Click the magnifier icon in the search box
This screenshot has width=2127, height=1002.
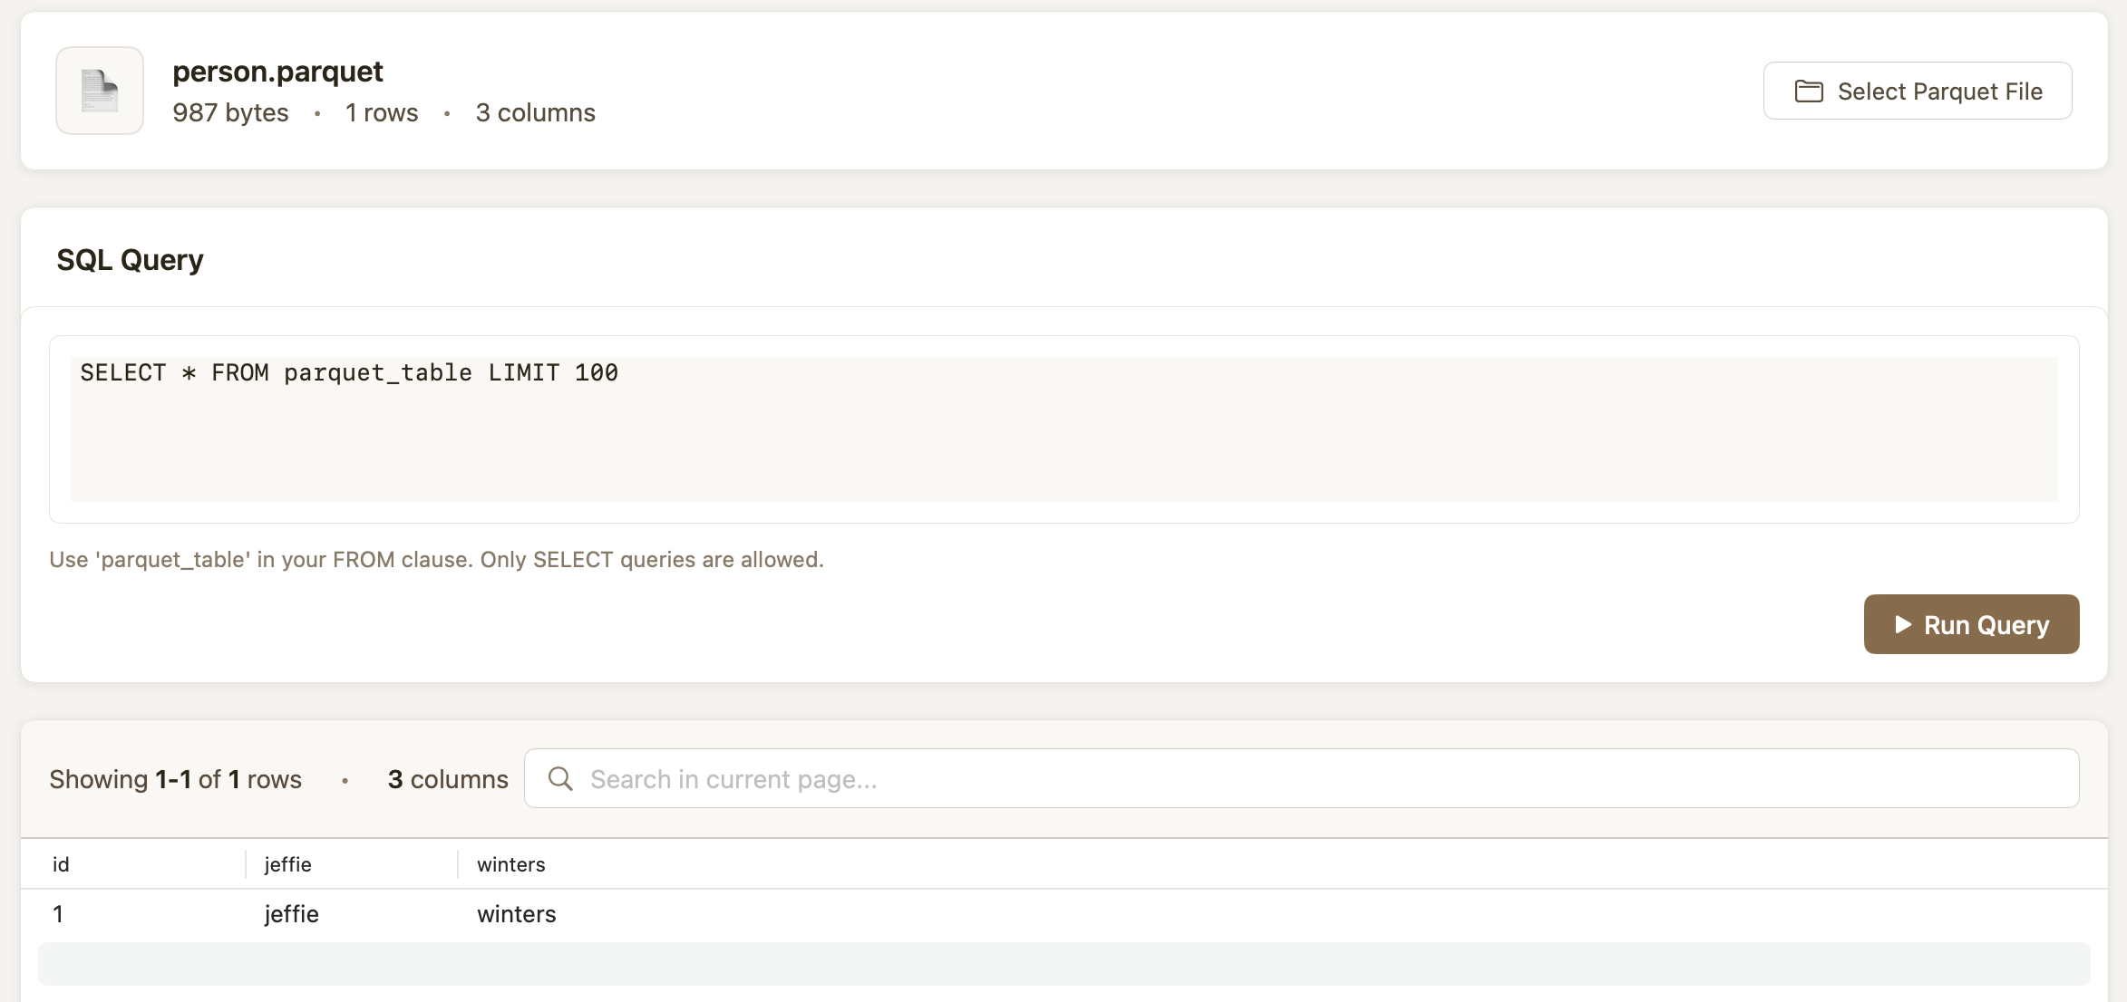560,779
